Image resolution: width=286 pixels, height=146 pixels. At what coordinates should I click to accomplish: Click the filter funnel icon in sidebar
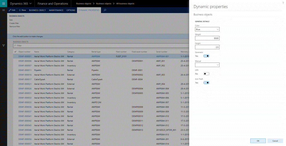(x=3, y=45)
